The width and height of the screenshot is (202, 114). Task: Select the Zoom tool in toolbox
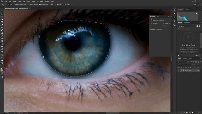click(x=2, y=63)
